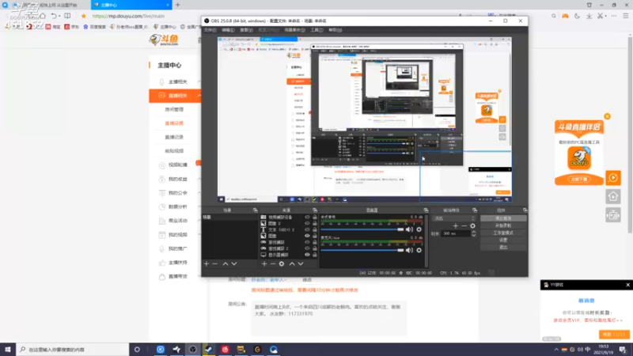Open browser main menu hamburger icon
This screenshot has width=633, height=356.
[626, 16]
